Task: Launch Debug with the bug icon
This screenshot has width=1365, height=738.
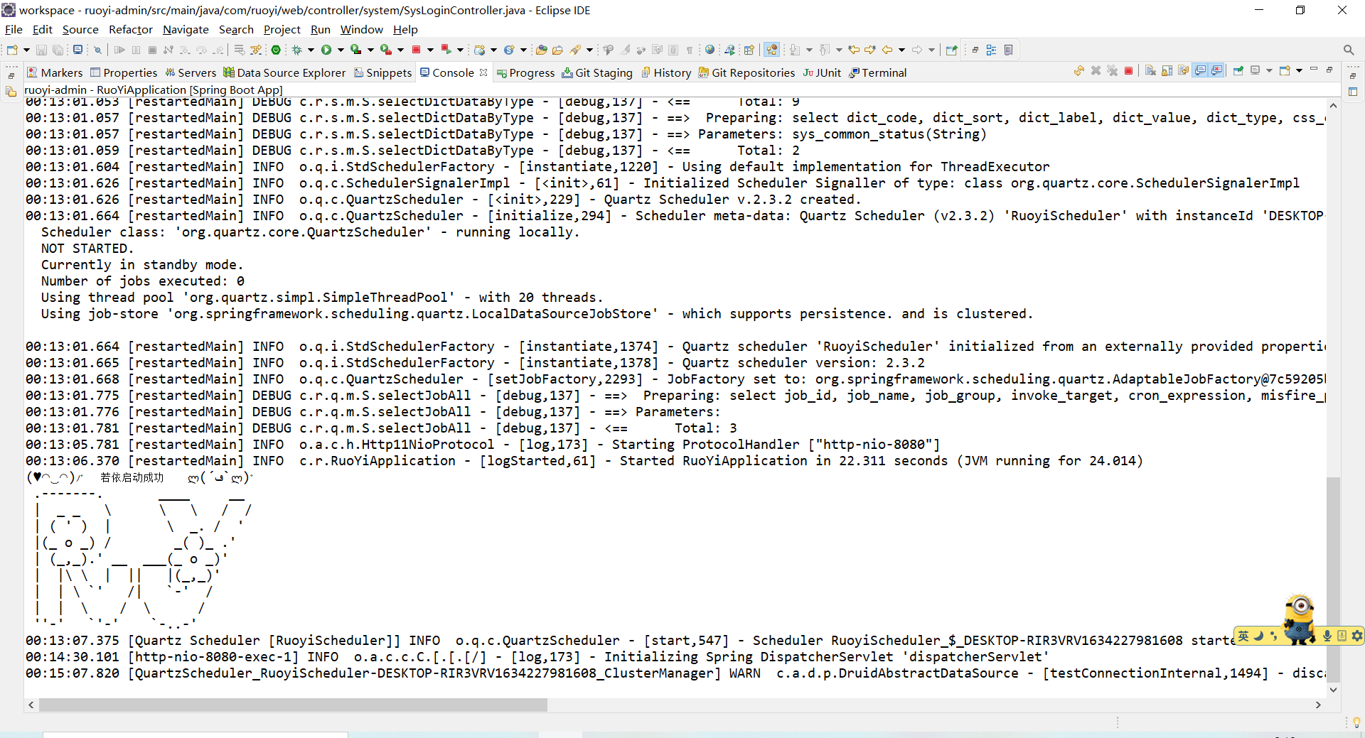Action: (296, 50)
